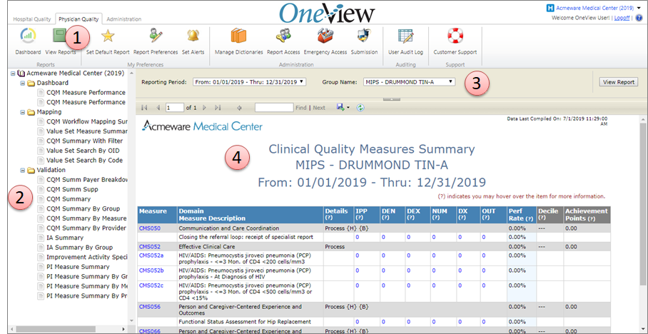Switch to the Hospital Quality tab
Image resolution: width=648 pixels, height=334 pixels.
tap(33, 19)
